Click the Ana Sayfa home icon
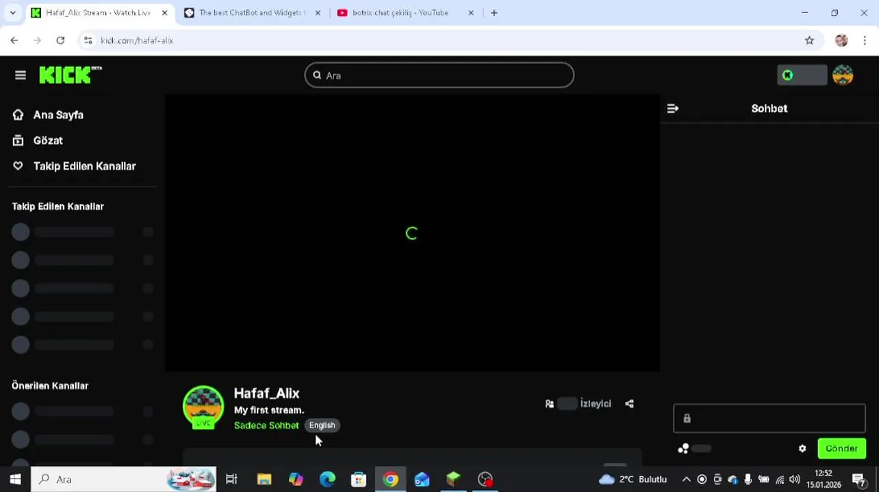Viewport: 879px width, 492px height. pos(18,115)
